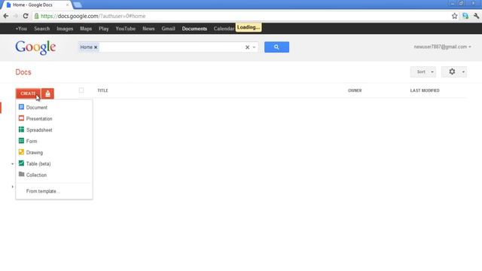Go to YouTube in the Google bar
This screenshot has width=482, height=271.
pyautogui.click(x=126, y=29)
